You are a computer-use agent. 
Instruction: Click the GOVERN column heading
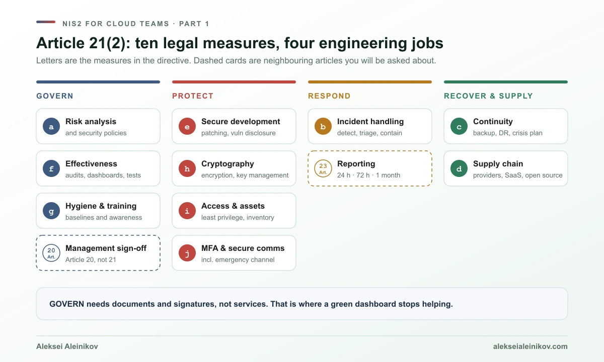coord(55,96)
